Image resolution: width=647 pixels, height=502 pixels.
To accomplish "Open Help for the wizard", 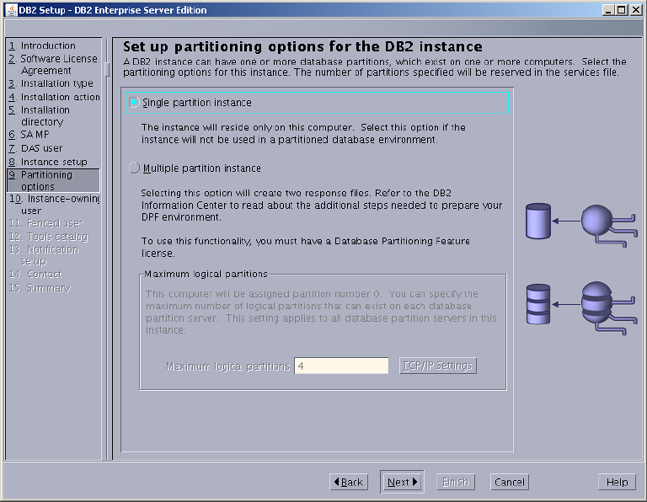I will pos(617,482).
